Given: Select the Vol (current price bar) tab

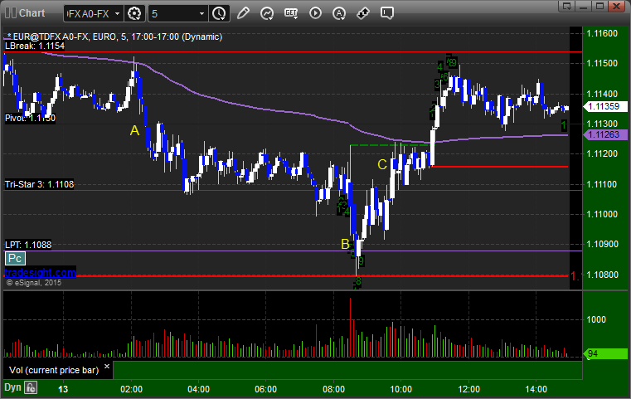Looking at the screenshot, I should tap(54, 370).
